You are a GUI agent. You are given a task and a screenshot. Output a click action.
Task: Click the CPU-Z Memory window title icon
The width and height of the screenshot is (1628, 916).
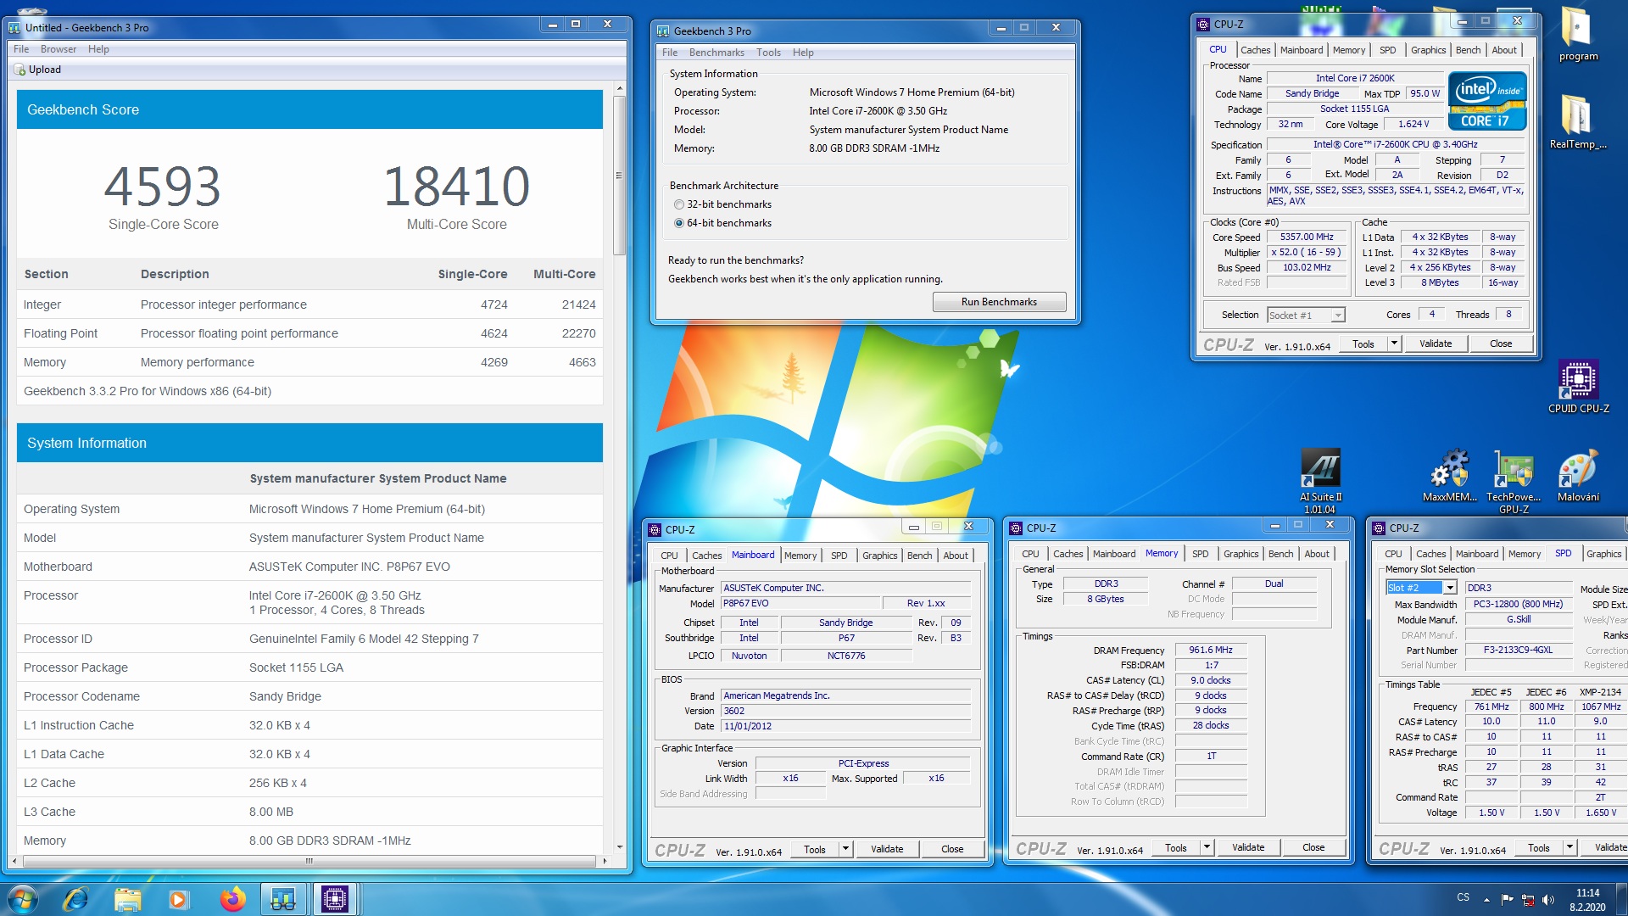tap(1016, 528)
